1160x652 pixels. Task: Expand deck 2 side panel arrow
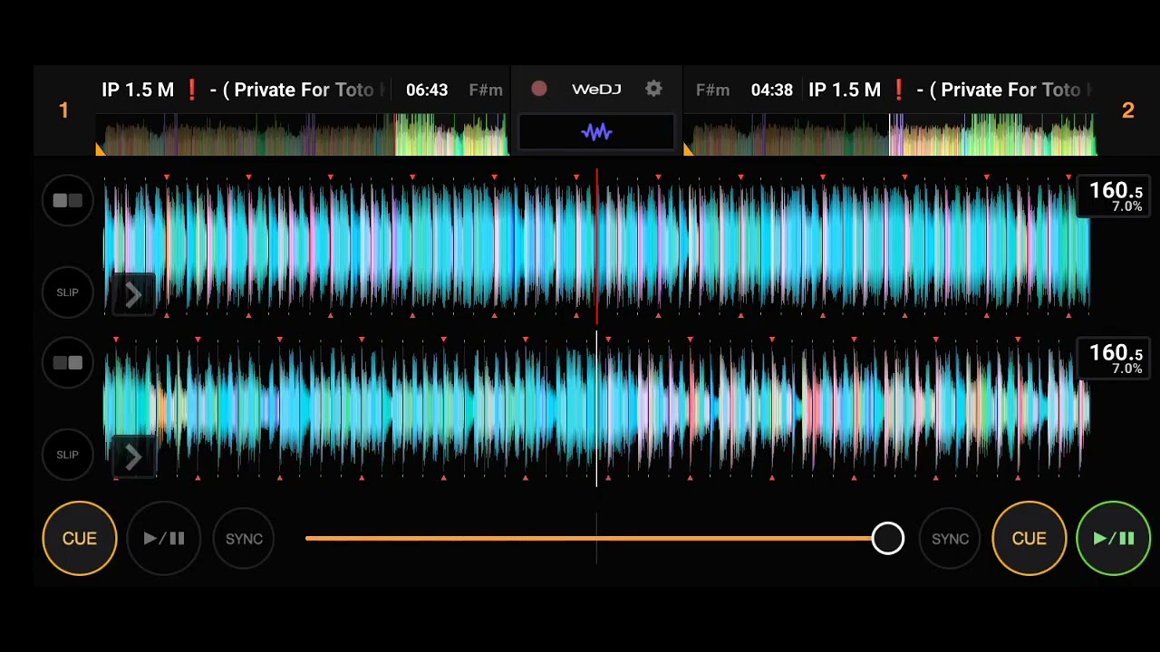133,457
